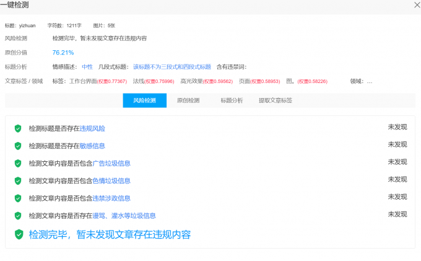This screenshot has height=261, width=421.
Task: Click the 广告垃圾信息 link
Action: (x=111, y=163)
